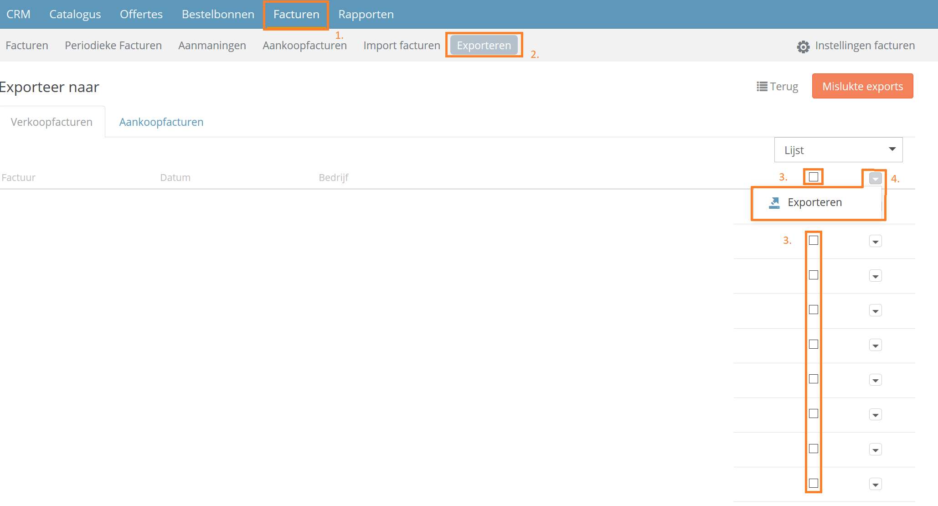This screenshot has height=506, width=938.
Task: Select Facturen in the top navigation bar
Action: coord(296,14)
